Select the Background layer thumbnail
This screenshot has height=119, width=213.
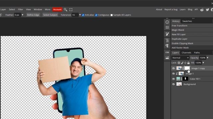pyautogui.click(x=179, y=84)
